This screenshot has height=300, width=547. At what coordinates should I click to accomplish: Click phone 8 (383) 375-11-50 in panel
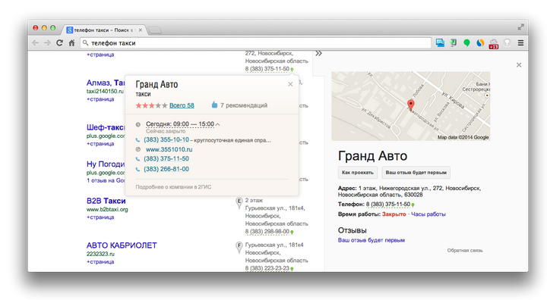click(388, 205)
